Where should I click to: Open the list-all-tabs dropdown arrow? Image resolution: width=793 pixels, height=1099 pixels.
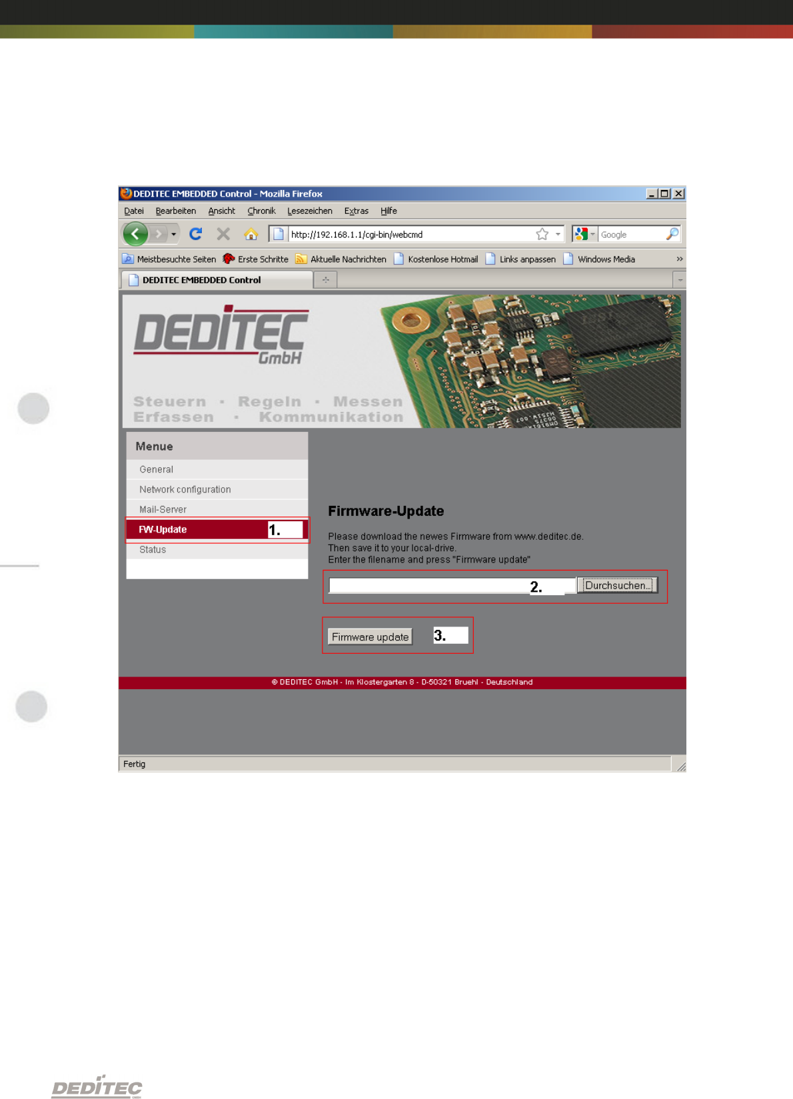coord(679,280)
